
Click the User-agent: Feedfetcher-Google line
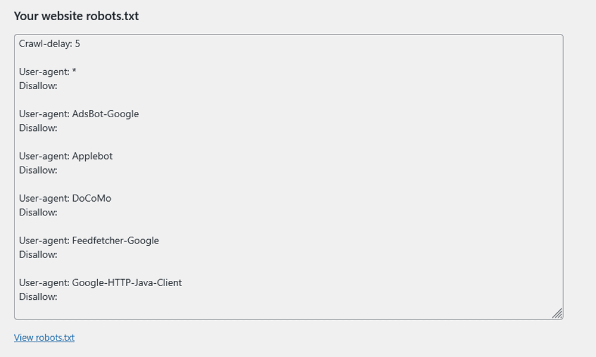(x=89, y=241)
